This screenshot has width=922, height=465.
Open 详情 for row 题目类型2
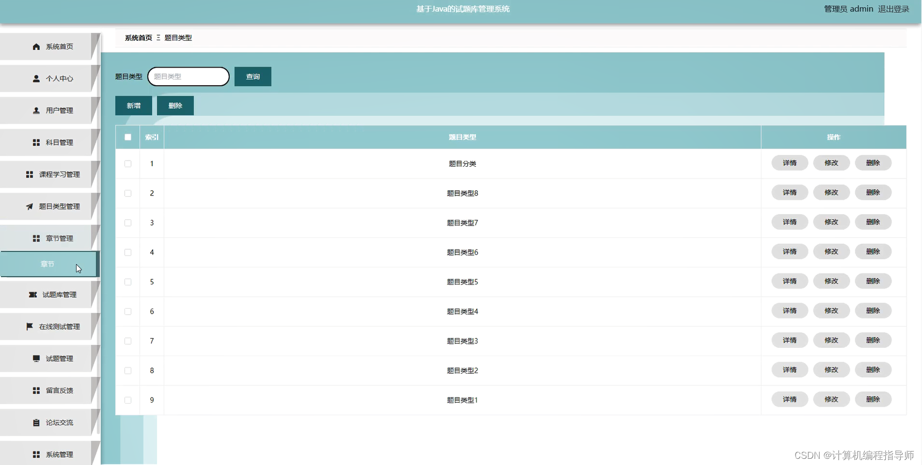pyautogui.click(x=790, y=370)
